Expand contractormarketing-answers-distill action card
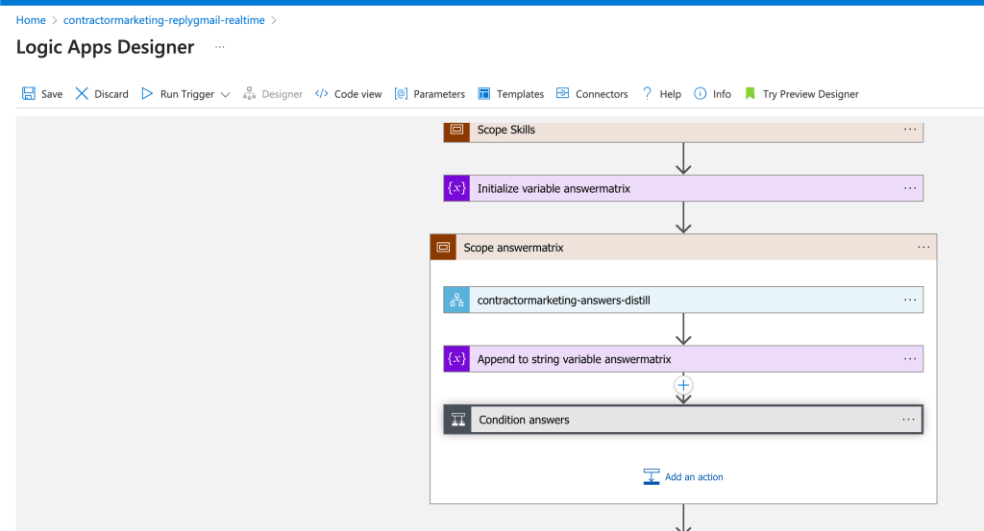 [x=683, y=300]
